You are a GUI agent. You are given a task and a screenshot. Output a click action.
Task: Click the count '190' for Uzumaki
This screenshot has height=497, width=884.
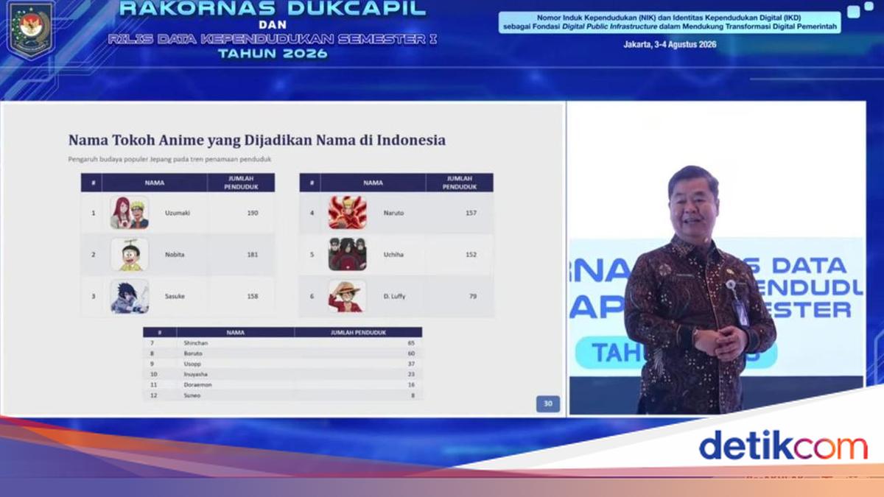253,214
